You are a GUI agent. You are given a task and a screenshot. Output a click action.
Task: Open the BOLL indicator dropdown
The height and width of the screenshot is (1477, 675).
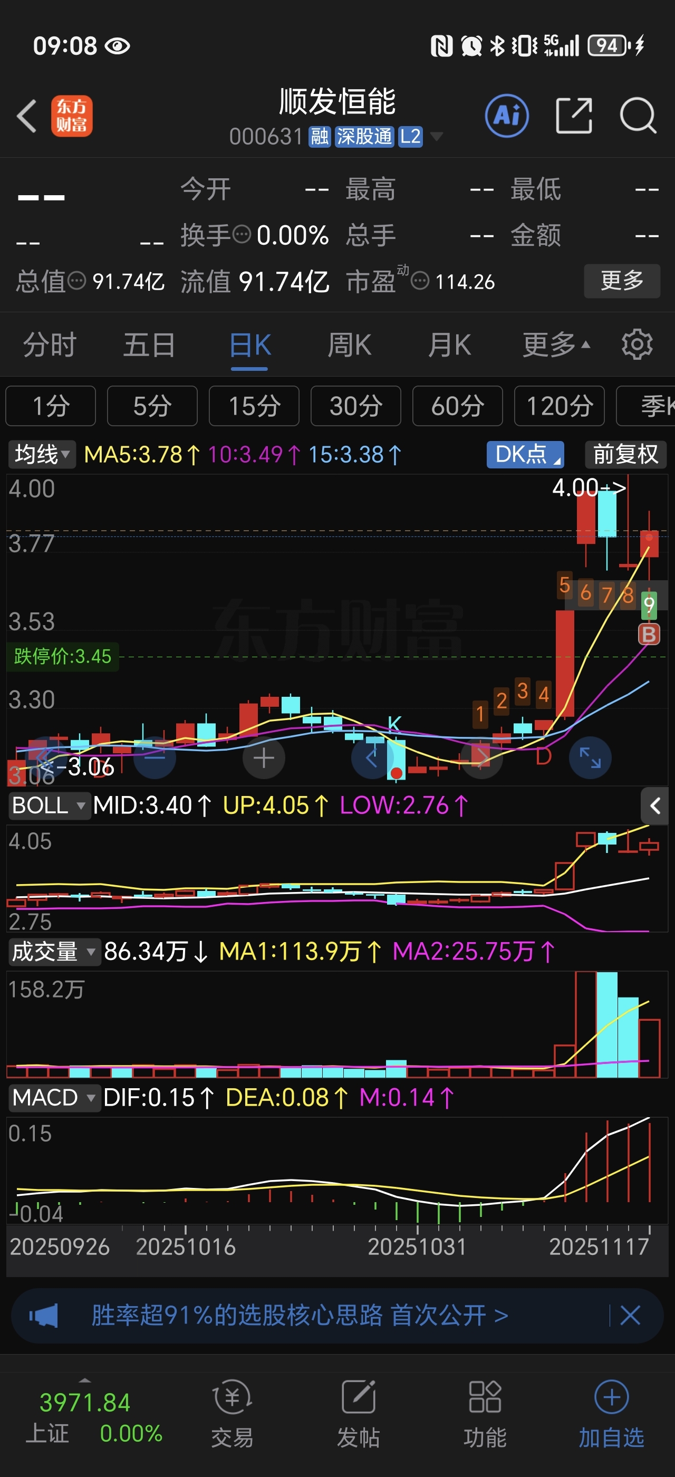pos(49,805)
